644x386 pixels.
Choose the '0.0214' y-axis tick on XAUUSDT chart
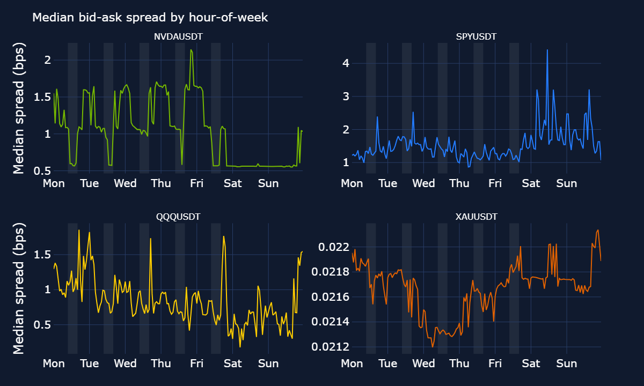(x=331, y=322)
